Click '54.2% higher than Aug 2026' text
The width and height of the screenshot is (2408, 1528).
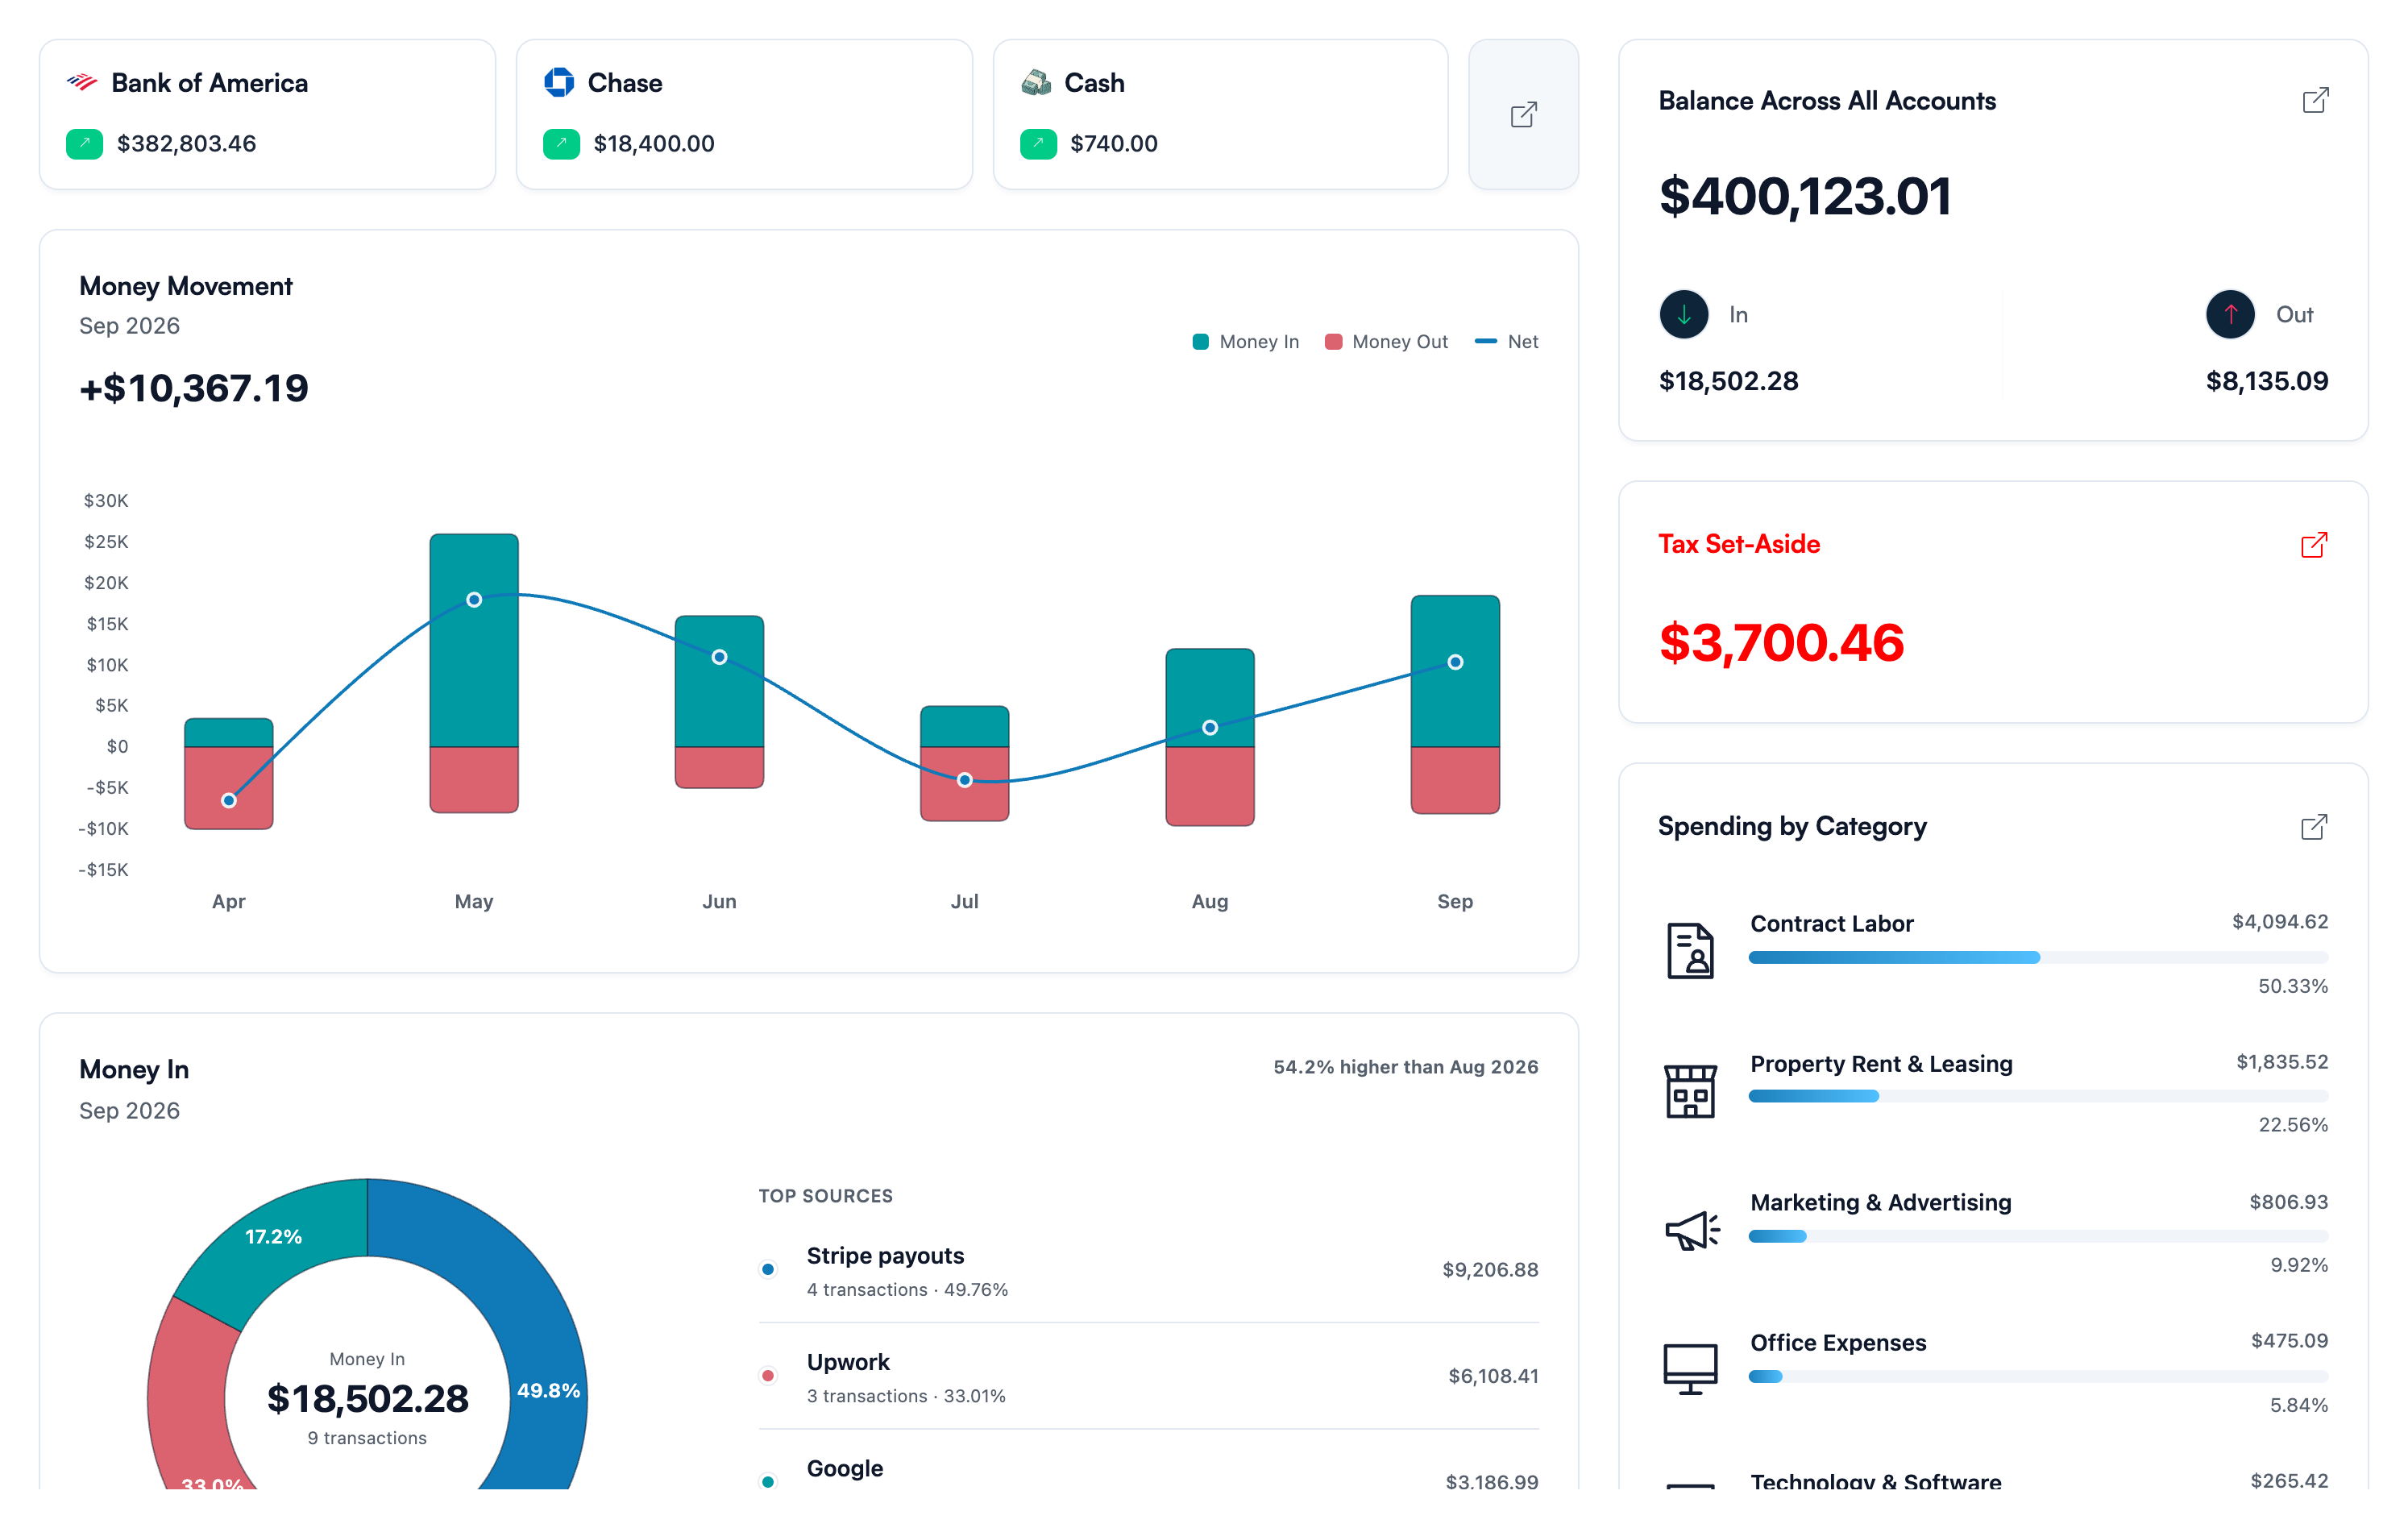(x=1405, y=1067)
